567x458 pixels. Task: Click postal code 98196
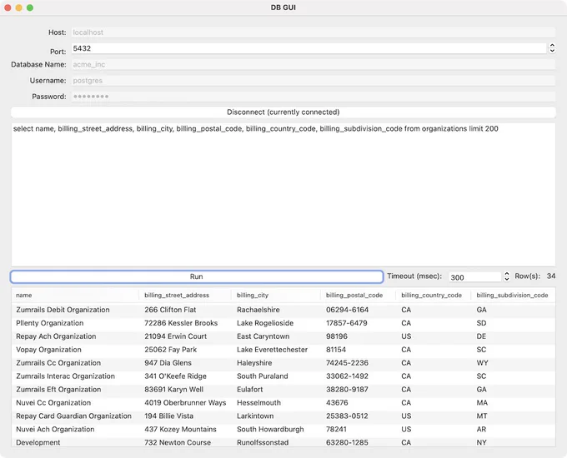pos(336,336)
